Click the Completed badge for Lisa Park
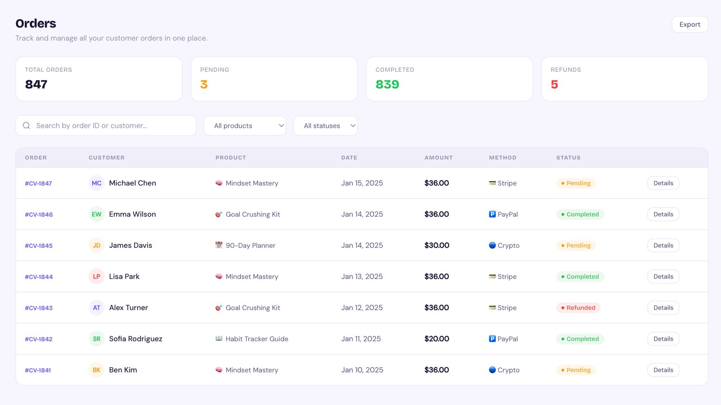 point(580,277)
